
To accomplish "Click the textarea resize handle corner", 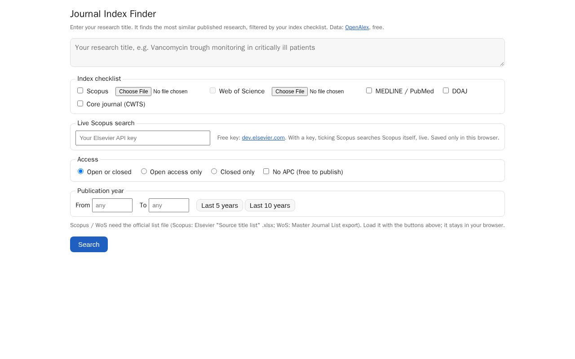I will point(502,64).
